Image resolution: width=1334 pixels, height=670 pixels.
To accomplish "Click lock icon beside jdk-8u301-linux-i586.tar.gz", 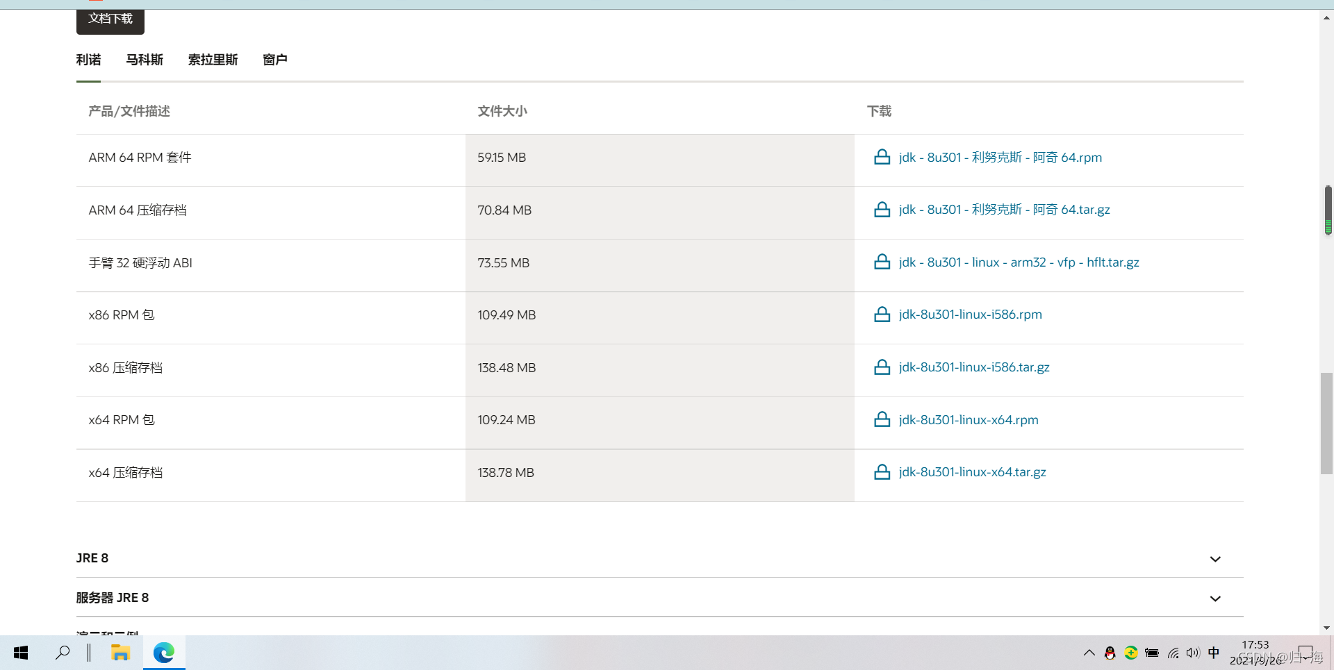I will (x=882, y=367).
